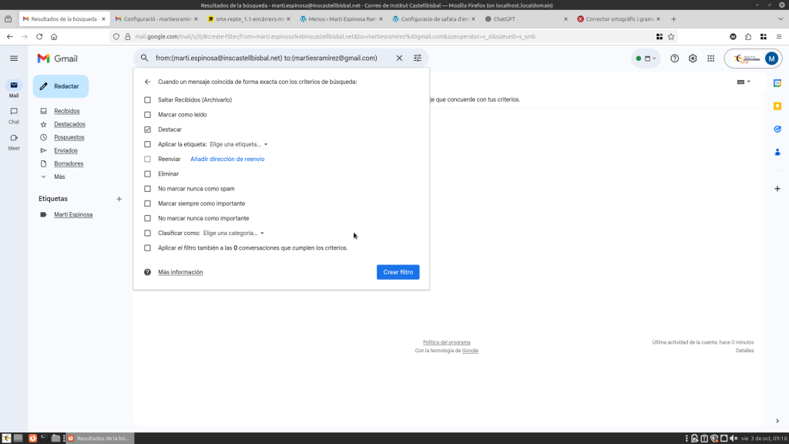Image resolution: width=789 pixels, height=444 pixels.
Task: Check the Eliminar option
Action: (x=148, y=174)
